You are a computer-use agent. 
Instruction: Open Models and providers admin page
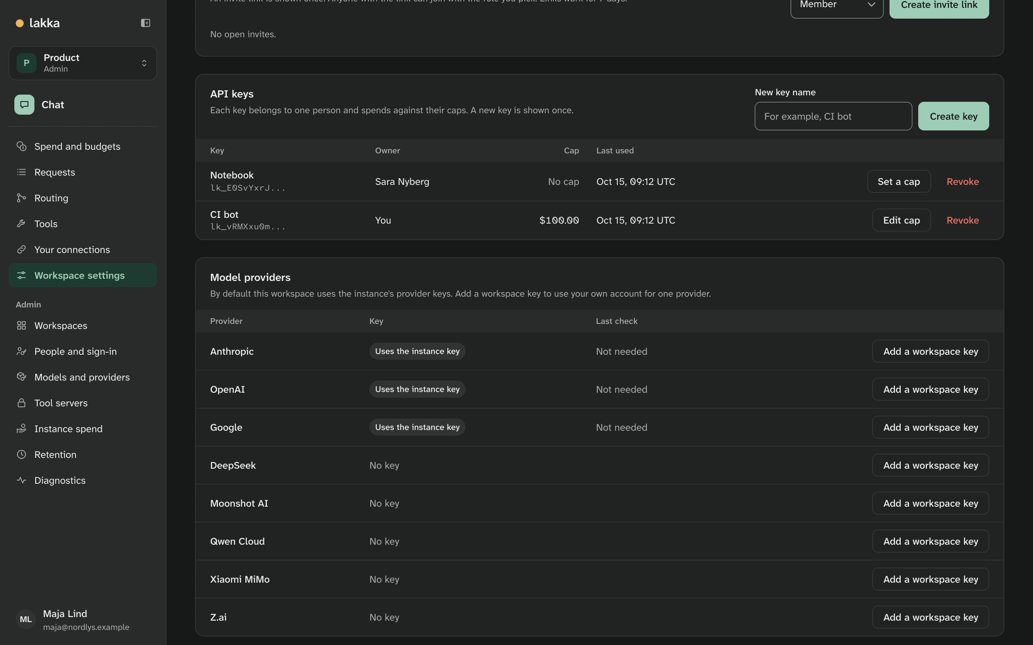pos(83,377)
